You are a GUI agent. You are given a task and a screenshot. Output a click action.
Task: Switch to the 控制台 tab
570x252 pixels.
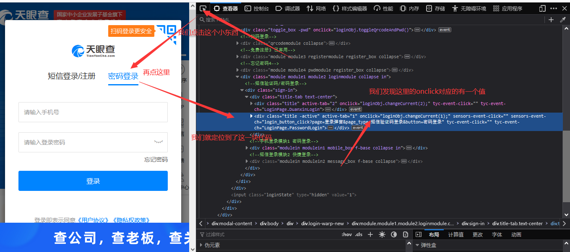(x=257, y=8)
